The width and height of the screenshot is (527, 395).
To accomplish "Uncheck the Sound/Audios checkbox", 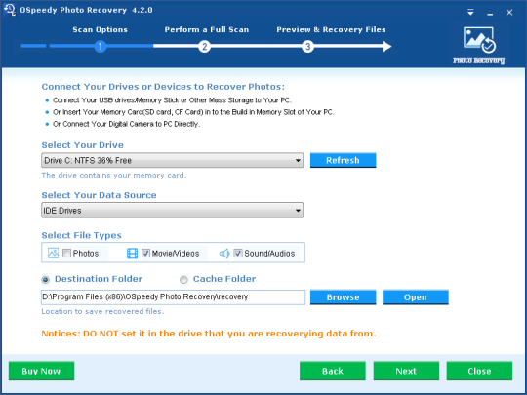I will coord(238,253).
